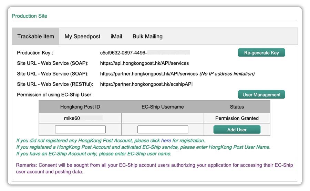Click the api.hongkongpost.hk/API/services URL text

pyautogui.click(x=144, y=63)
